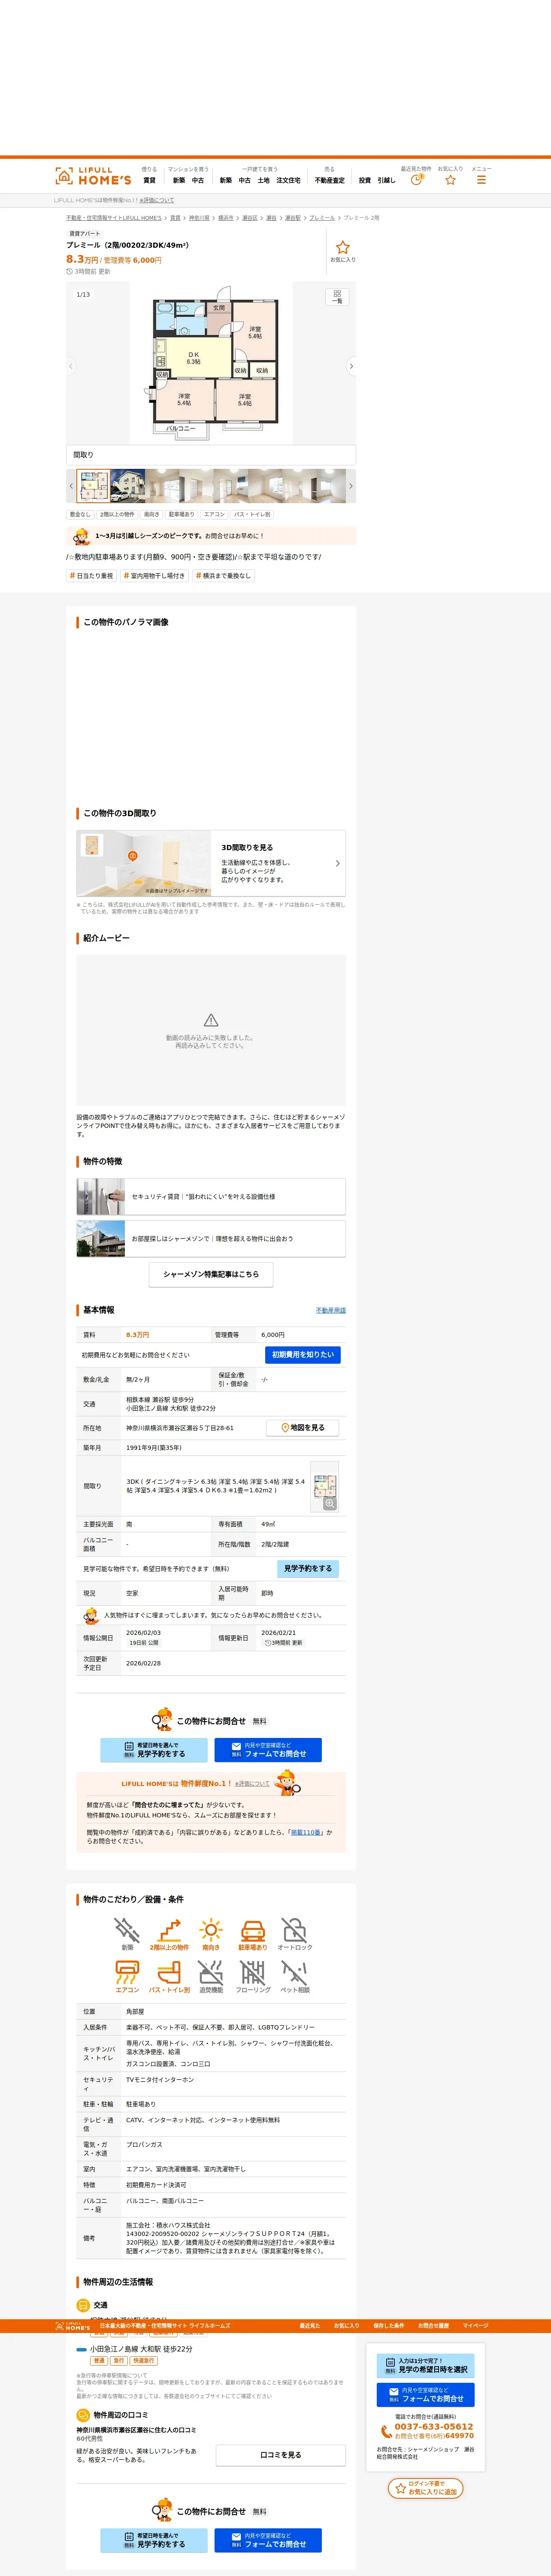Select the building exterior thumbnail
551x2576 pixels.
point(127,486)
